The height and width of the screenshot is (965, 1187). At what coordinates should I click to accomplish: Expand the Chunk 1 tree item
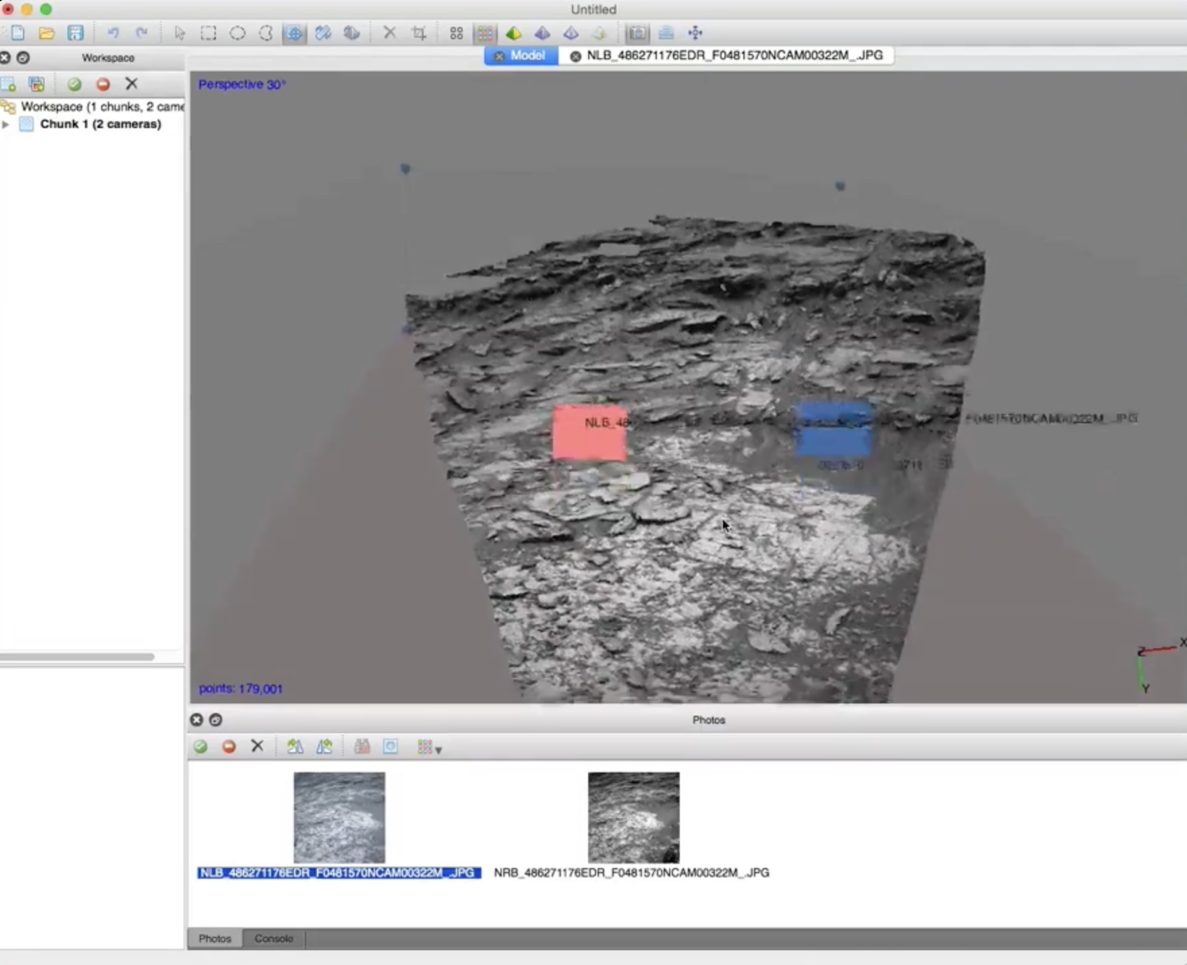6,125
